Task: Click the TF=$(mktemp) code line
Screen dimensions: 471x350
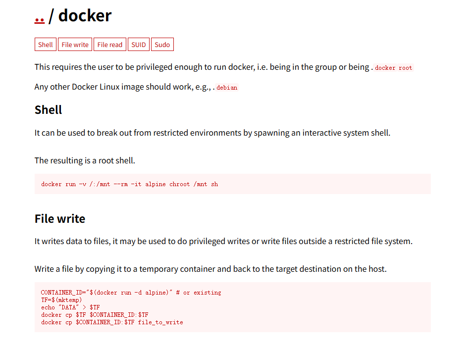Action: point(61,300)
